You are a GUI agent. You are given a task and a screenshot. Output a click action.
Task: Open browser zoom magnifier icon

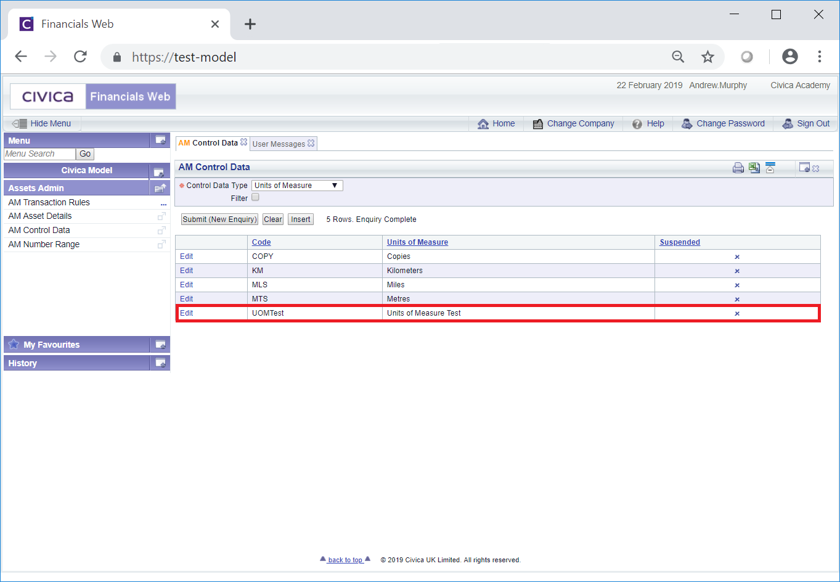[678, 57]
